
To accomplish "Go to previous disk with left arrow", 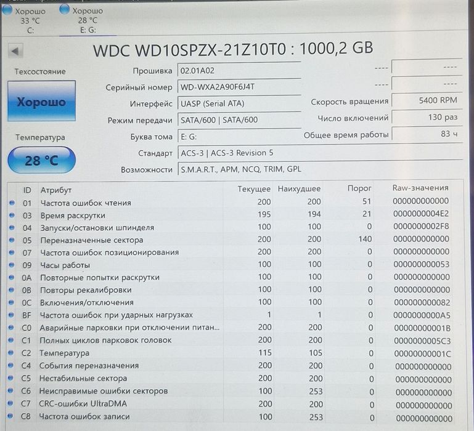I will (x=15, y=51).
